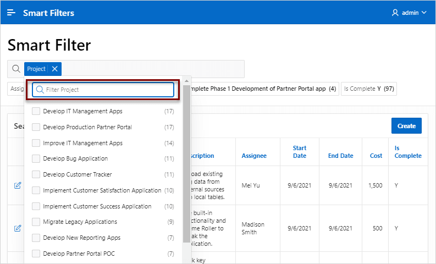
Task: Apply the Is Complete Y suggestion chip
Action: pyautogui.click(x=369, y=89)
